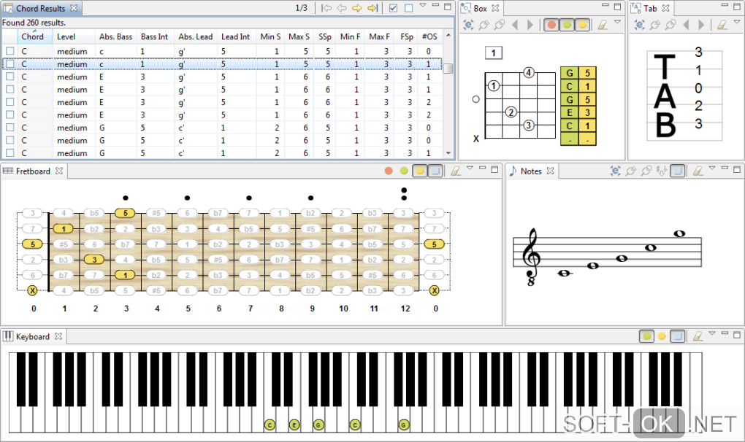Click second plug icon in Tab toolbar
The width and height of the screenshot is (745, 442).
670,25
